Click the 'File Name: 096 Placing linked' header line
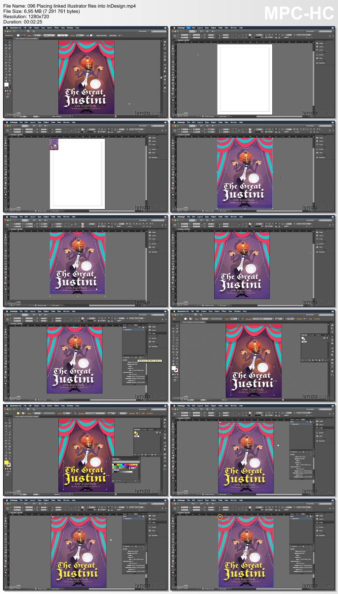 click(69, 6)
